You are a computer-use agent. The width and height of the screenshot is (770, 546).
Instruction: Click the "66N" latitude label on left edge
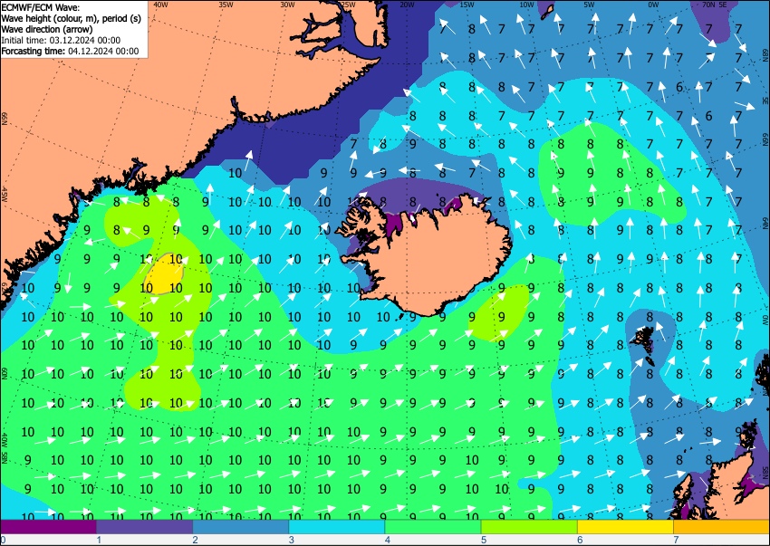5,119
